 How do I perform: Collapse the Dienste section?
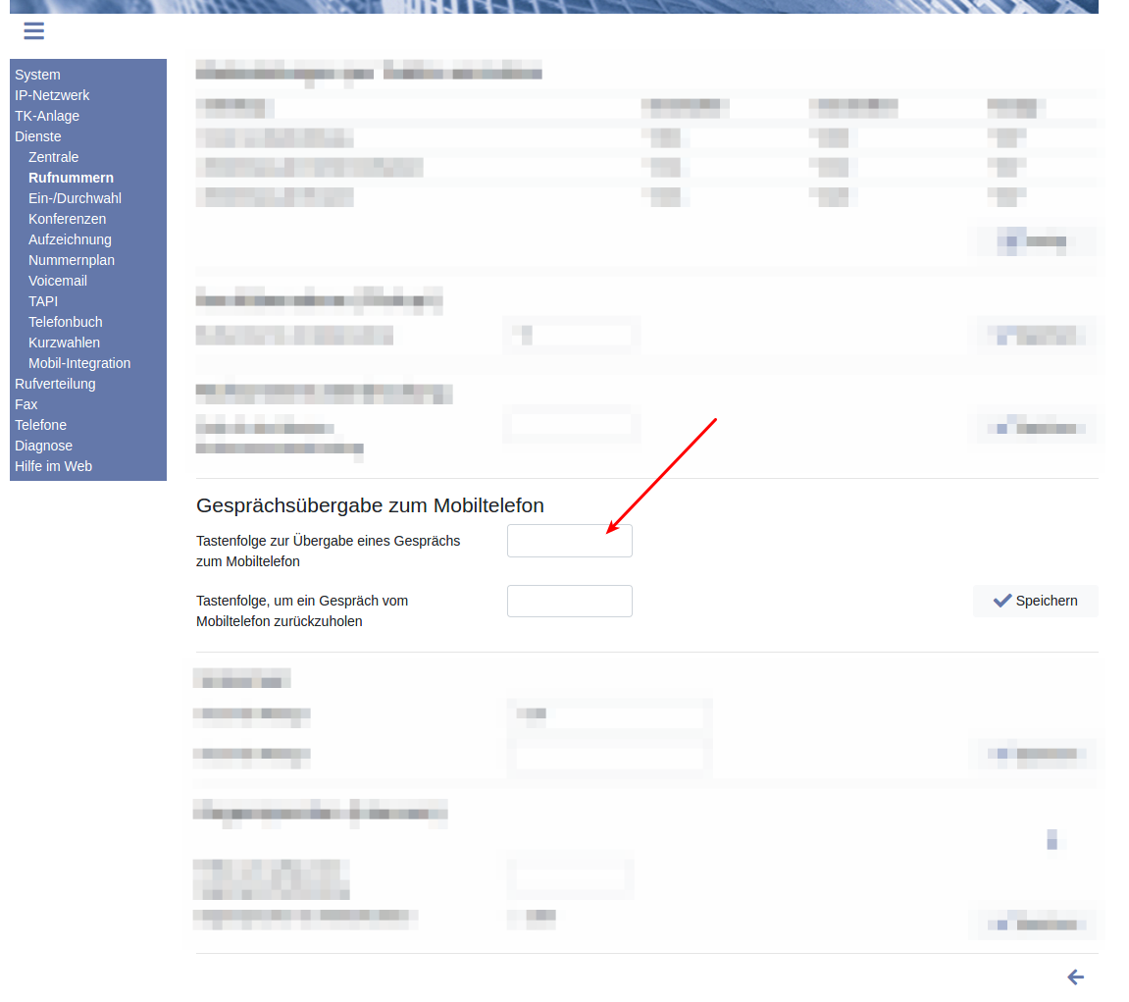(x=38, y=136)
